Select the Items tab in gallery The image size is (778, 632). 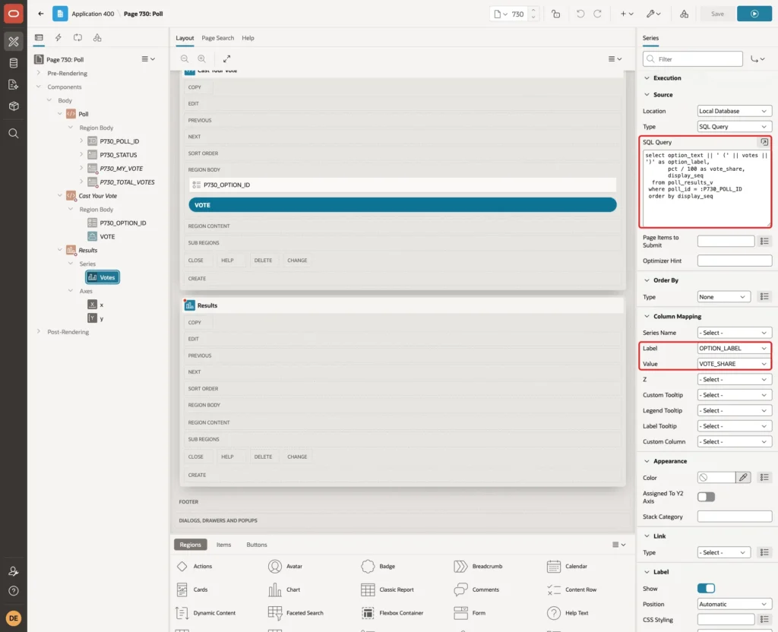click(x=223, y=544)
